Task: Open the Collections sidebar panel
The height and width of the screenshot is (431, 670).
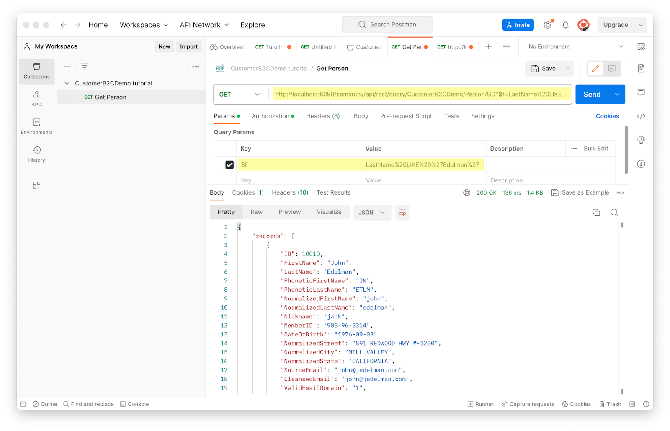Action: click(36, 71)
